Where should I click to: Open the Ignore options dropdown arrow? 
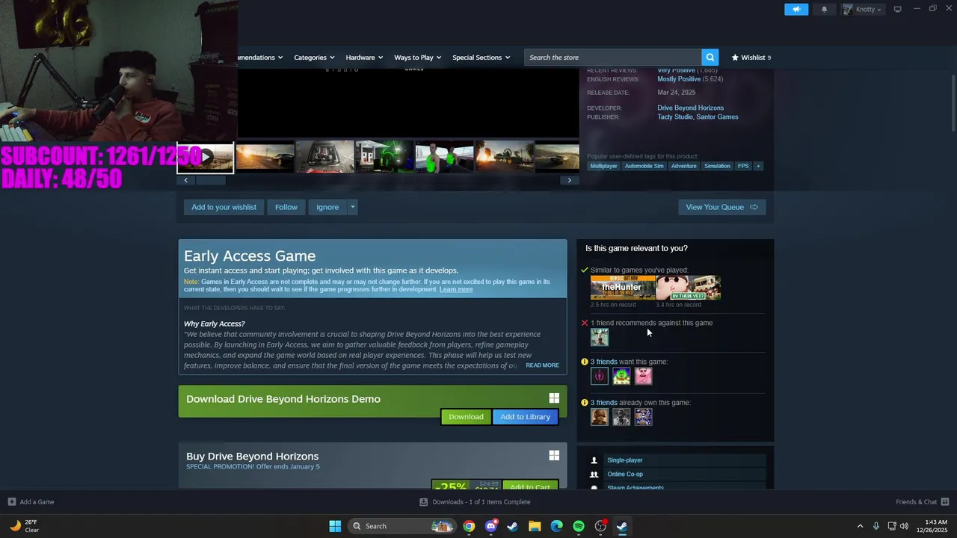click(352, 207)
